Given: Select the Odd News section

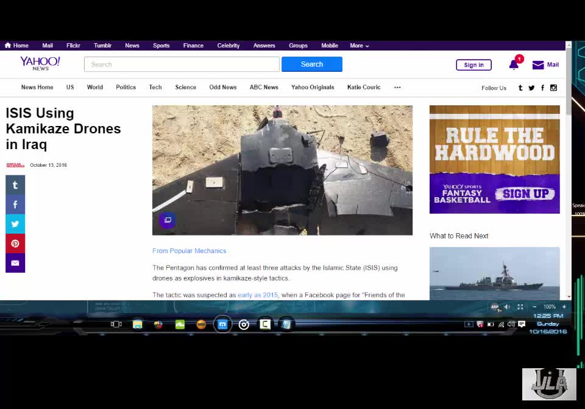Looking at the screenshot, I should (x=223, y=87).
